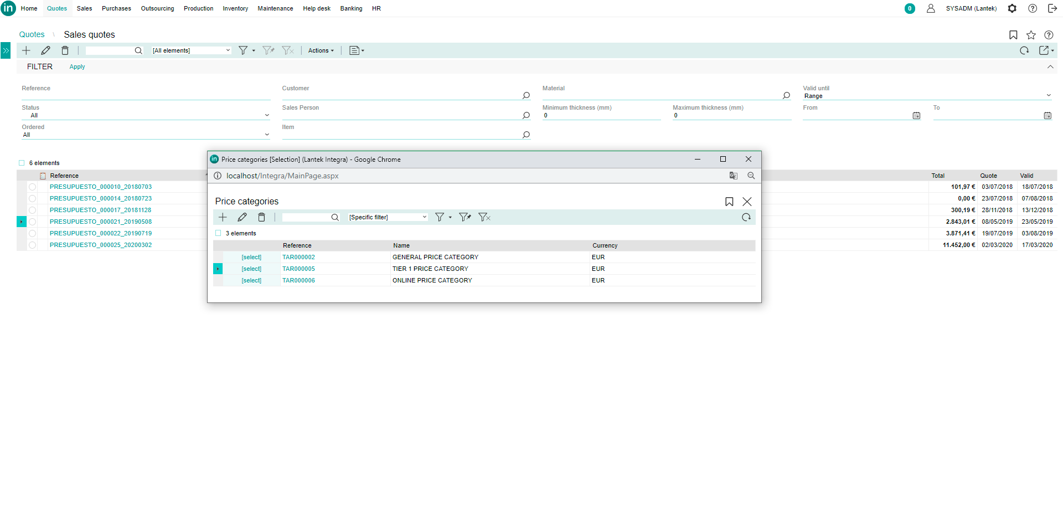This screenshot has height=519, width=1063.
Task: Open the Status dropdown set to All
Action: (146, 115)
